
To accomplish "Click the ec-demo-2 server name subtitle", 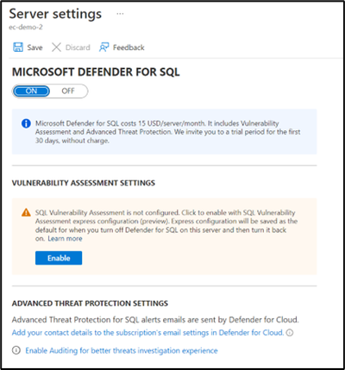I will coord(26,27).
